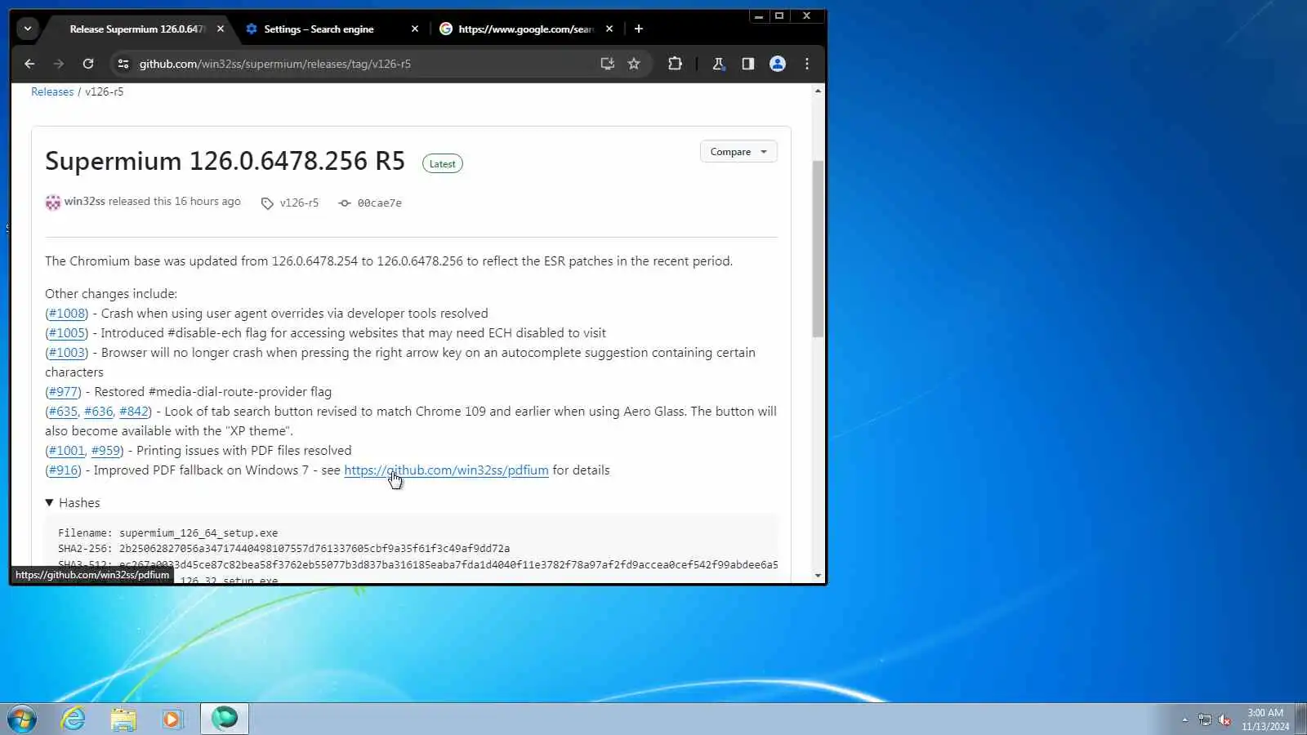This screenshot has height=735, width=1307.
Task: Switch to the google.com search tab
Action: 526,29
